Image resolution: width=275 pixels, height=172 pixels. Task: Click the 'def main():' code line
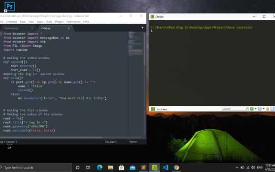click(13, 78)
